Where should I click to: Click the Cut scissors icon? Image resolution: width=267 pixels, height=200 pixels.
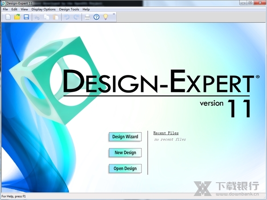pos(37,17)
